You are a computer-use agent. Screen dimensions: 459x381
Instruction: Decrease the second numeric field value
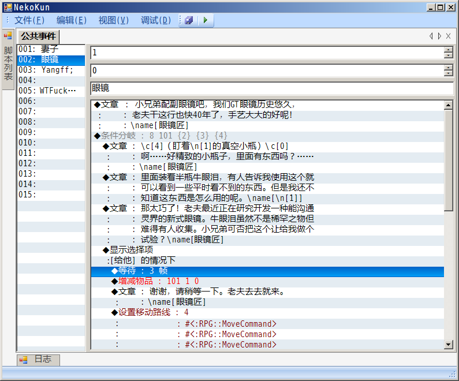click(x=448, y=73)
